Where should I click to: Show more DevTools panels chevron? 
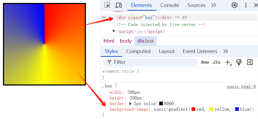(x=214, y=5)
